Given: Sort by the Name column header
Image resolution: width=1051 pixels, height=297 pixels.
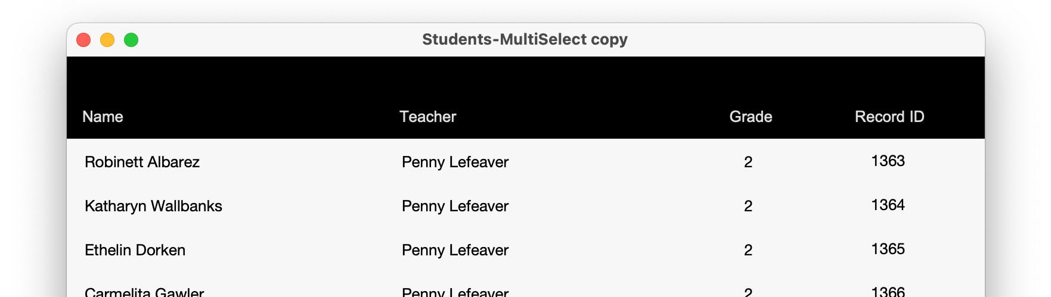Looking at the screenshot, I should (103, 117).
